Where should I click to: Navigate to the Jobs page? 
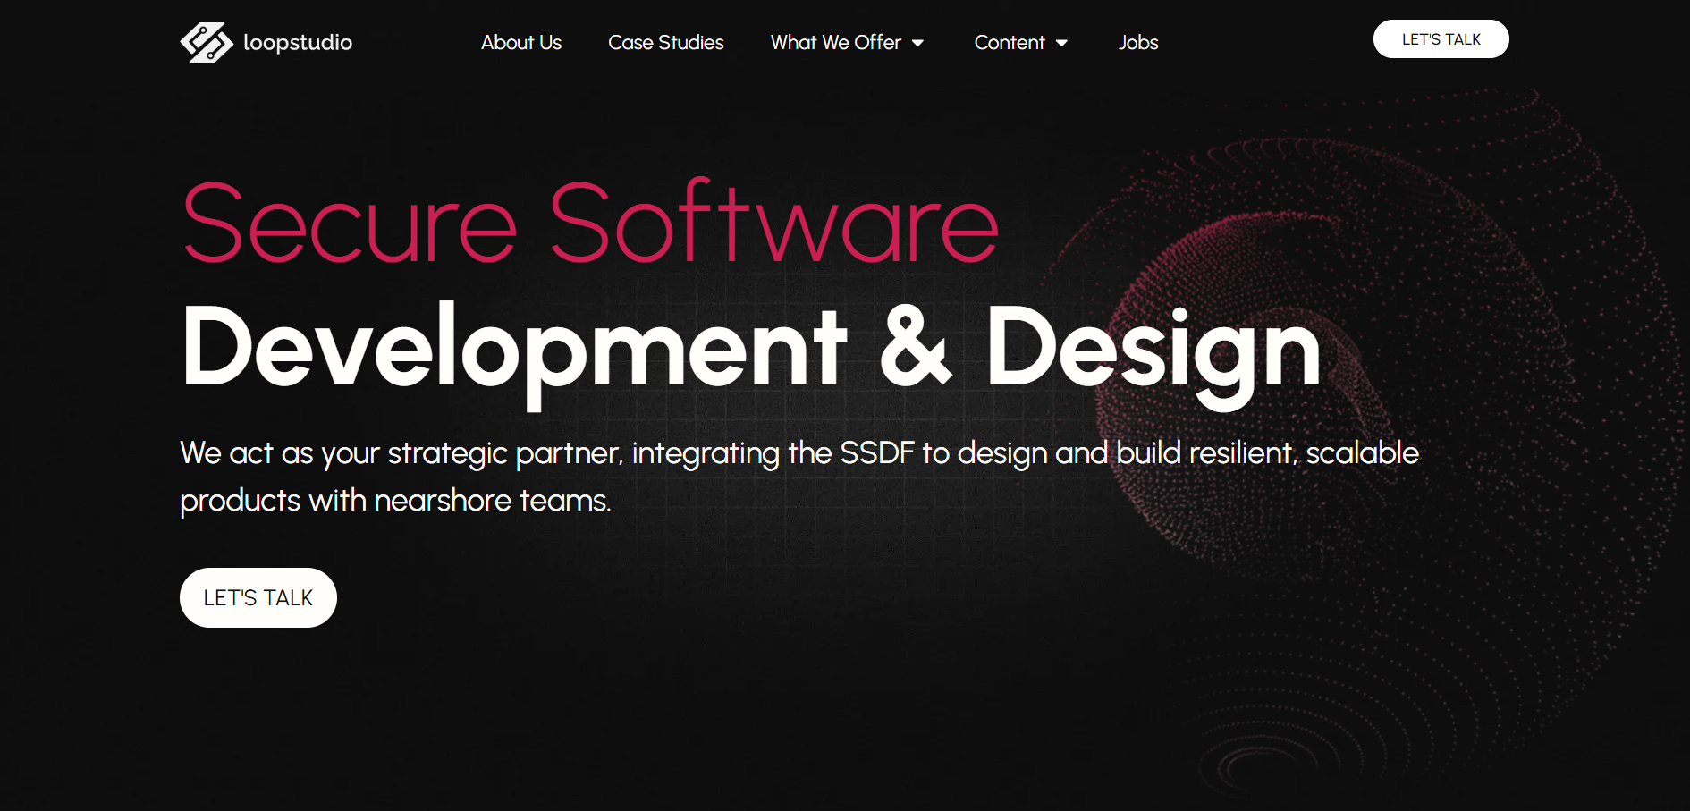(x=1138, y=43)
